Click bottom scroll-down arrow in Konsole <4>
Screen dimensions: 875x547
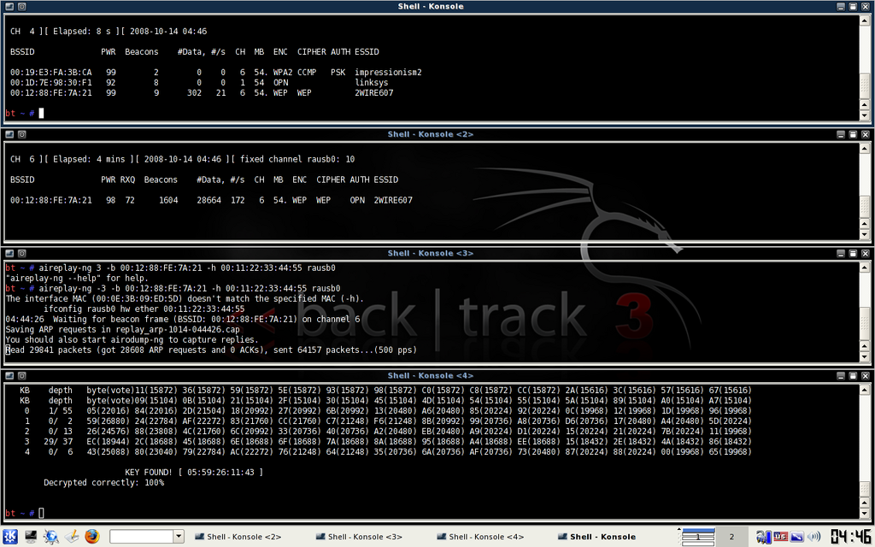pos(865,514)
